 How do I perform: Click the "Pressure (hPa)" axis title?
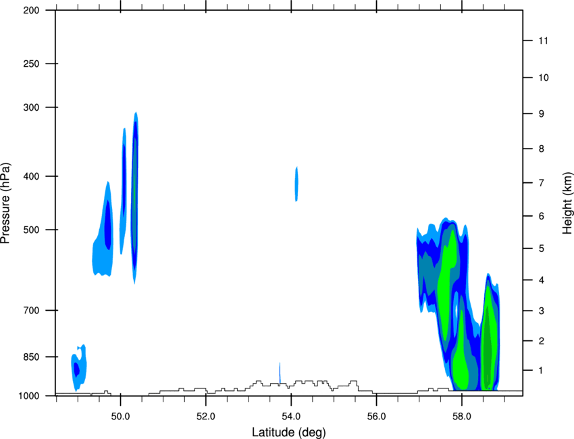click(5, 203)
